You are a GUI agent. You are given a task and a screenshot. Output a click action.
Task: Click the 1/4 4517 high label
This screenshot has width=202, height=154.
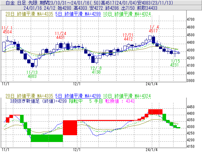pos(154,29)
